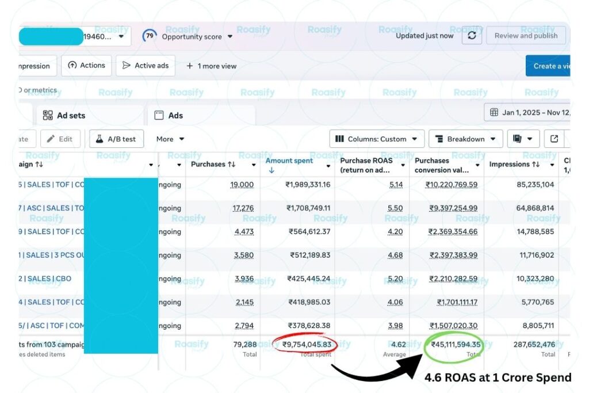
Task: Expand the Opportunity score dropdown arrow
Action: tap(230, 37)
